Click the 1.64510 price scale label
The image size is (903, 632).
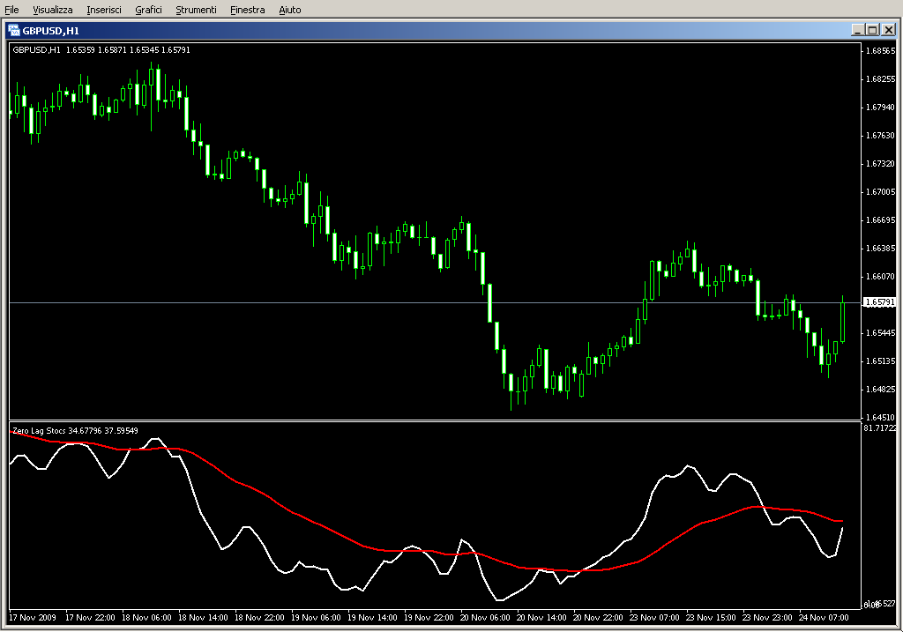click(881, 417)
